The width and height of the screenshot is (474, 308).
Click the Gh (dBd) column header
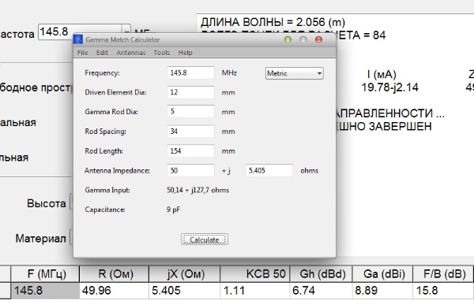click(x=321, y=274)
